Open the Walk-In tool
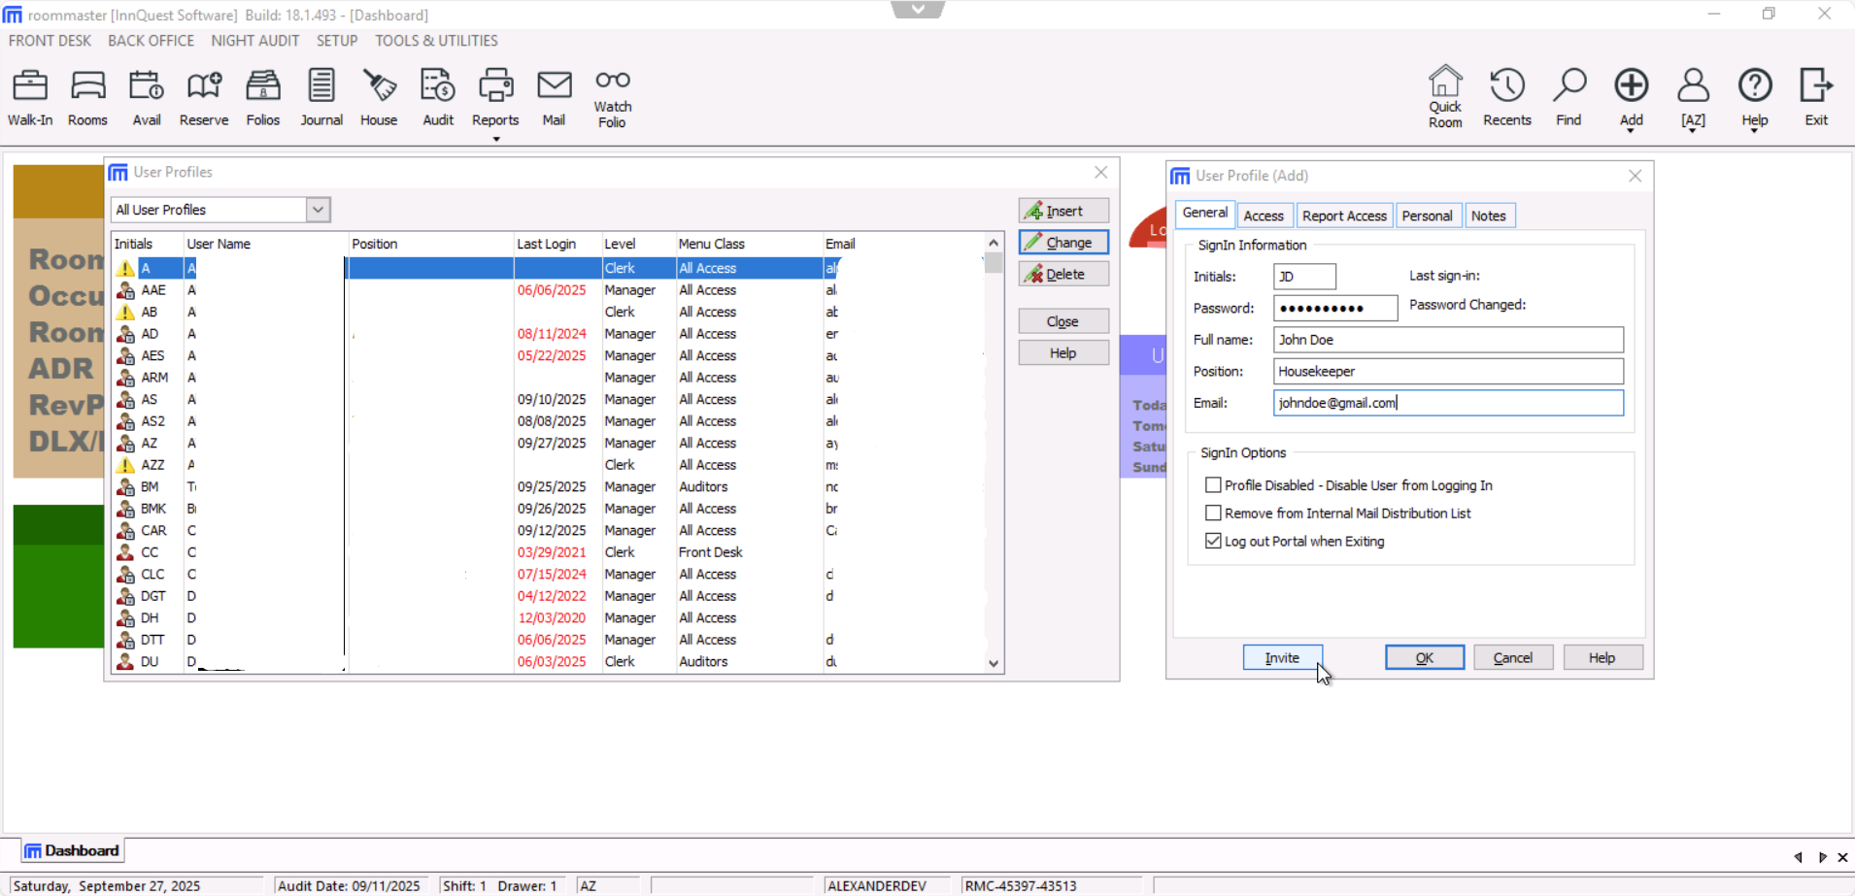Screen dimensions: 1855x896 [30, 96]
